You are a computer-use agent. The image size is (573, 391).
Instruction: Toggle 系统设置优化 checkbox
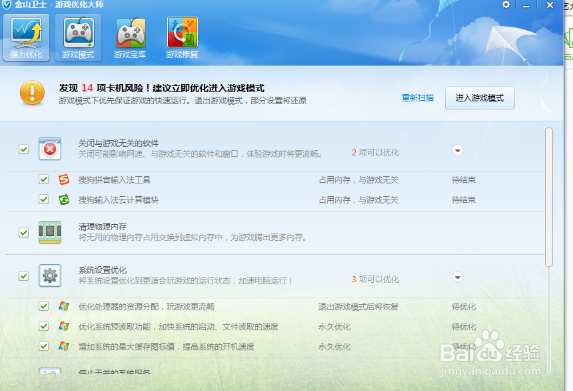click(24, 276)
